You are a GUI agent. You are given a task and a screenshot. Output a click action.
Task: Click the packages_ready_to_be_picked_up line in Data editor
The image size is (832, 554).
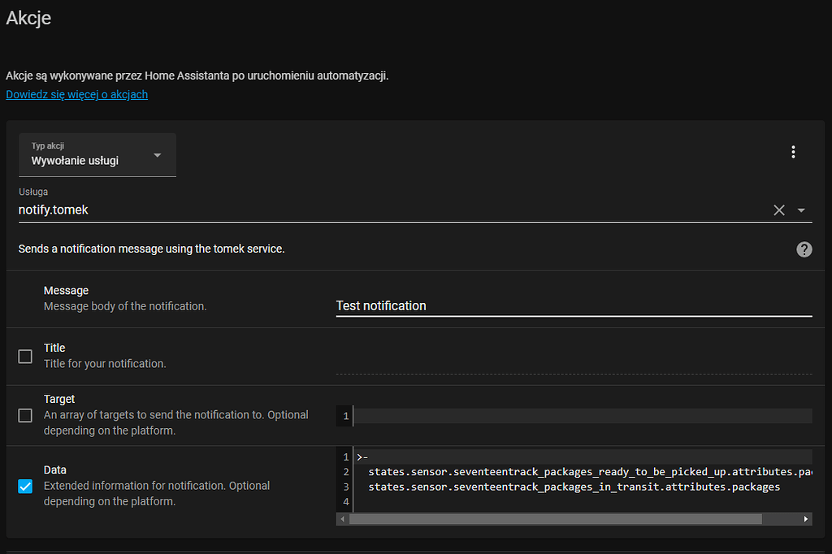(590, 472)
